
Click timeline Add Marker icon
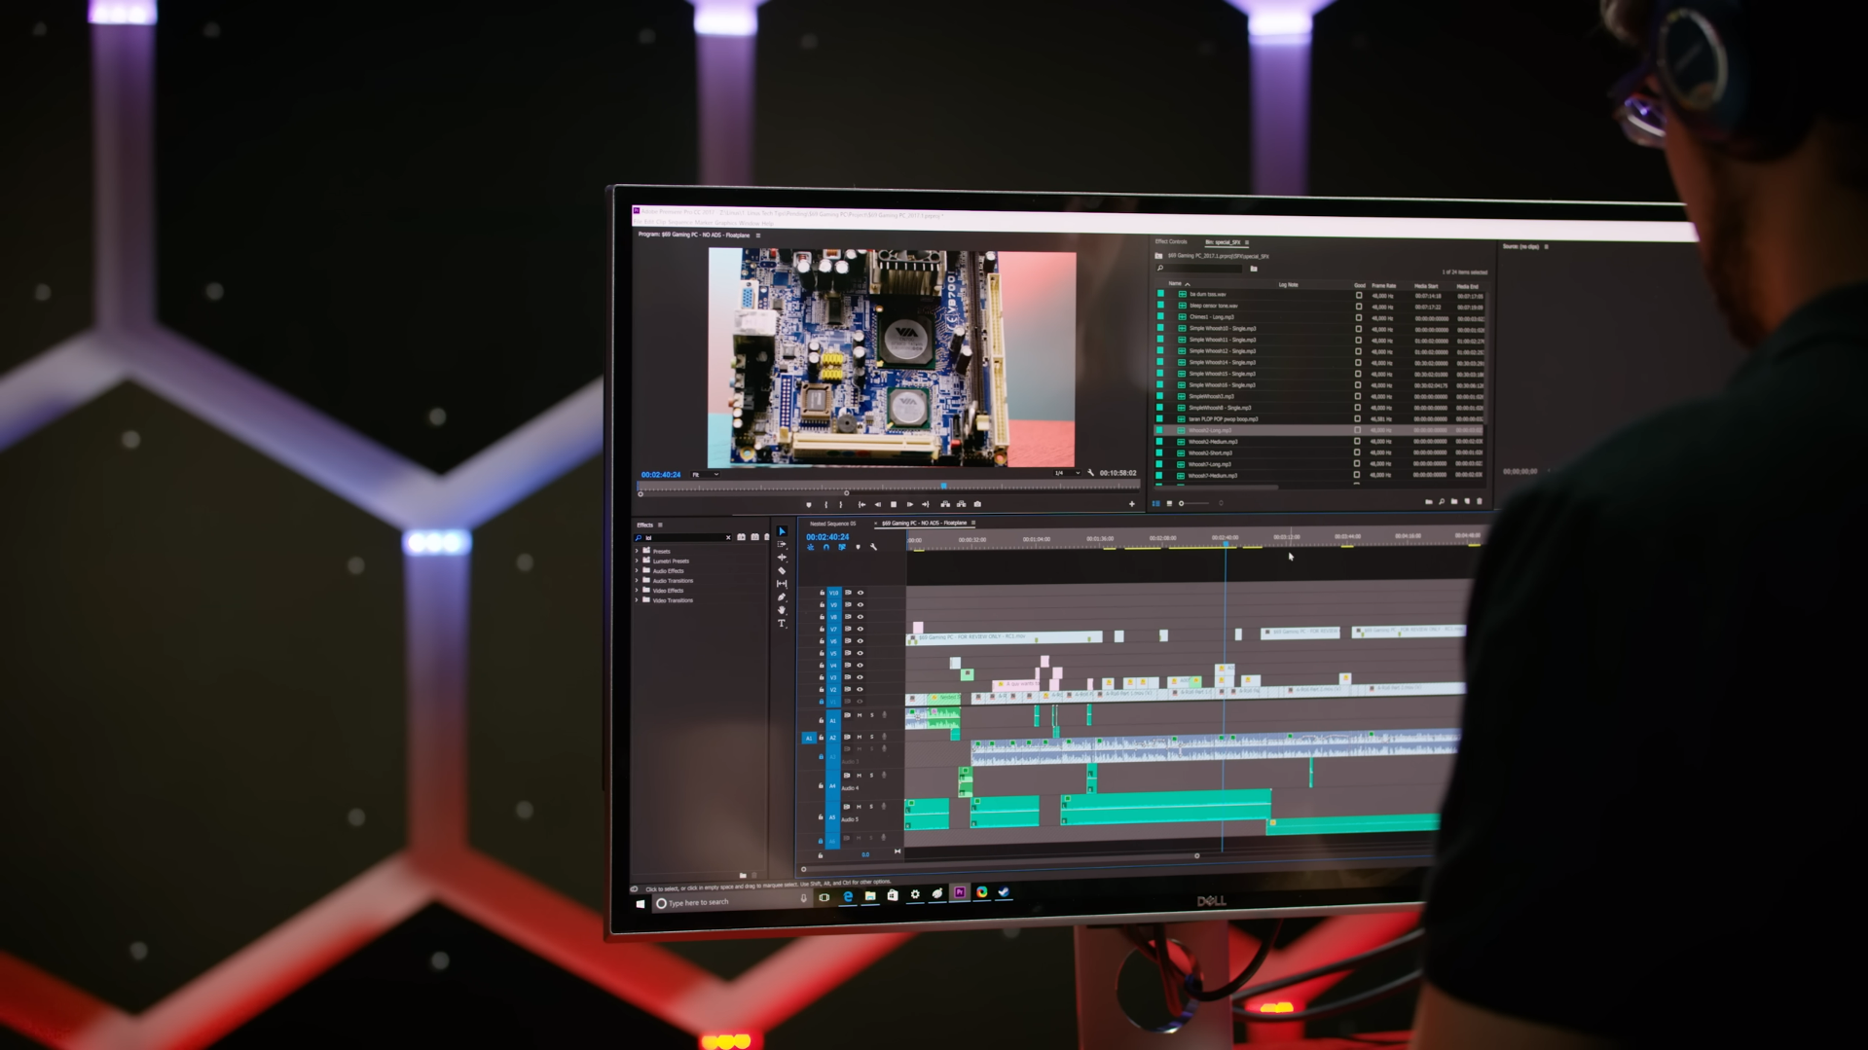pyautogui.click(x=858, y=548)
